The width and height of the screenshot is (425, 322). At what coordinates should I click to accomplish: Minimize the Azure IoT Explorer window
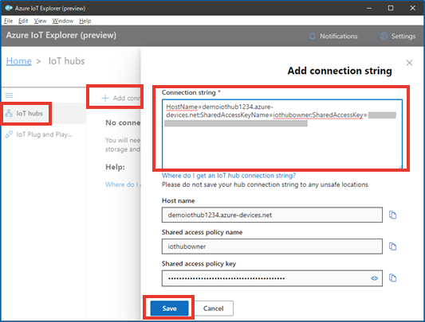pos(369,8)
